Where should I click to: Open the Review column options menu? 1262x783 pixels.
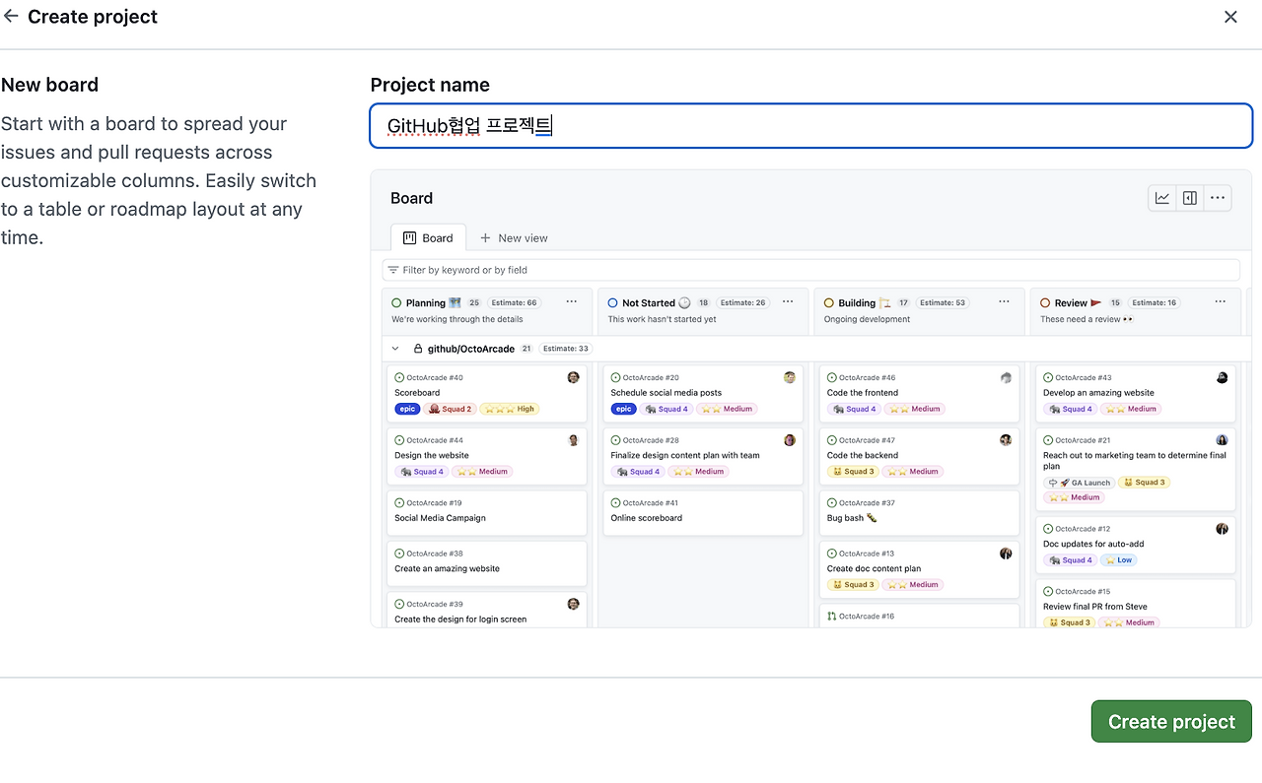click(1220, 302)
